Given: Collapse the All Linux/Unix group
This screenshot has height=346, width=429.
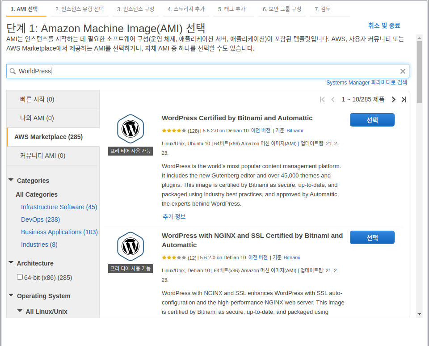Looking at the screenshot, I should [20, 311].
